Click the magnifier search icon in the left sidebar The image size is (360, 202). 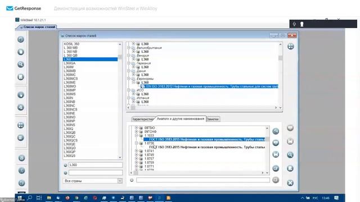(x=21, y=65)
